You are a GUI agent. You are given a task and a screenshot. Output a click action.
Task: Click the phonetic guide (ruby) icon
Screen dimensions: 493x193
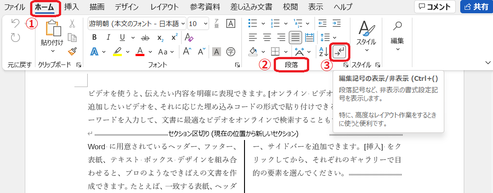tap(217, 23)
